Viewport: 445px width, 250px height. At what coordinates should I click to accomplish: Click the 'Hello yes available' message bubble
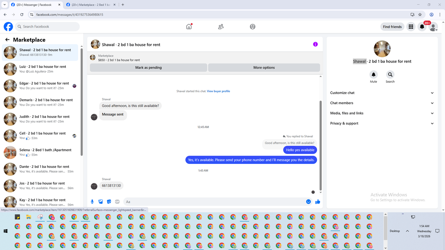tap(300, 150)
